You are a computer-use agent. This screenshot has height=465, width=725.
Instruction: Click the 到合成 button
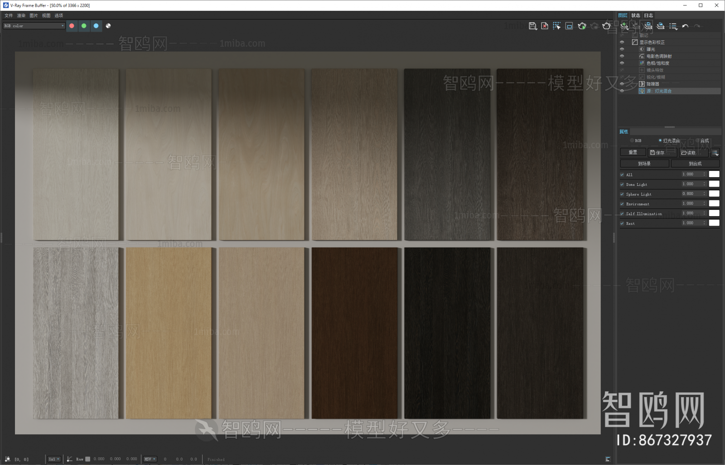pyautogui.click(x=695, y=164)
